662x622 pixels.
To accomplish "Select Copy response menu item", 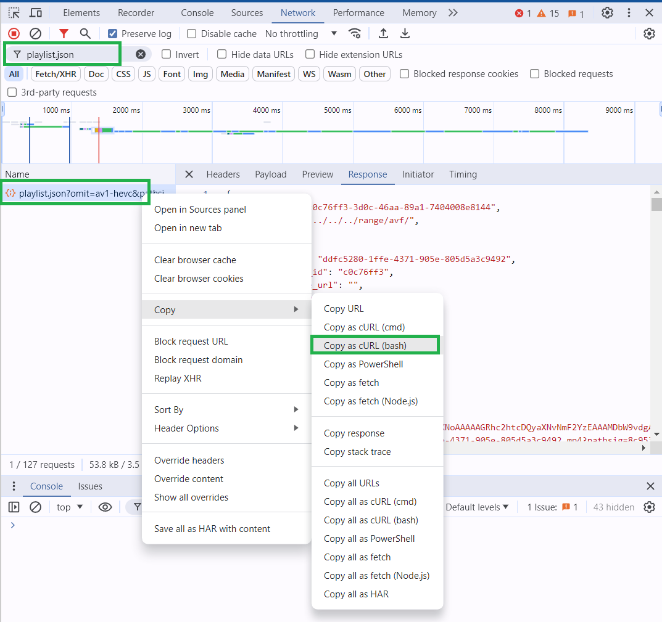I will (377, 433).
